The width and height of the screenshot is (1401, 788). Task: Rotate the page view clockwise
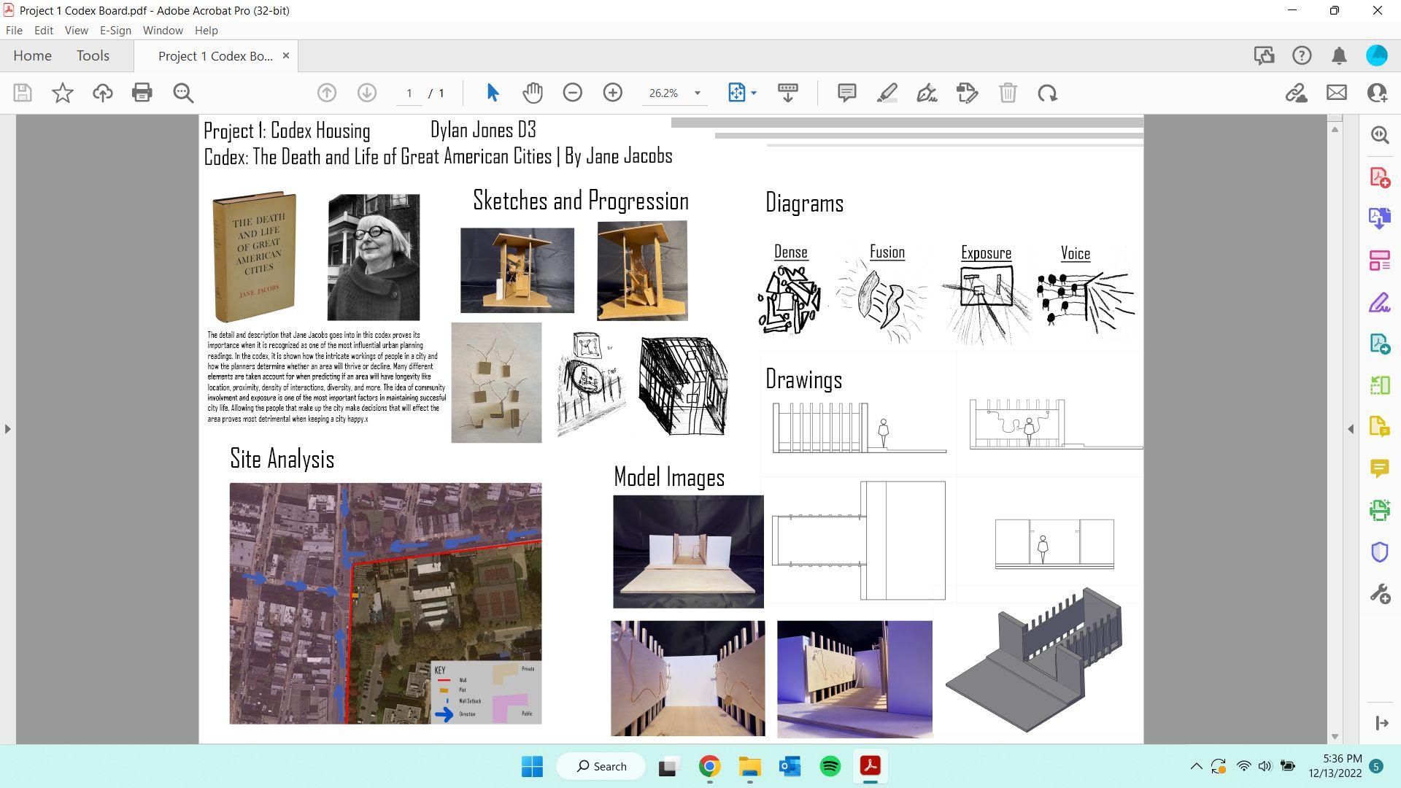click(1047, 93)
